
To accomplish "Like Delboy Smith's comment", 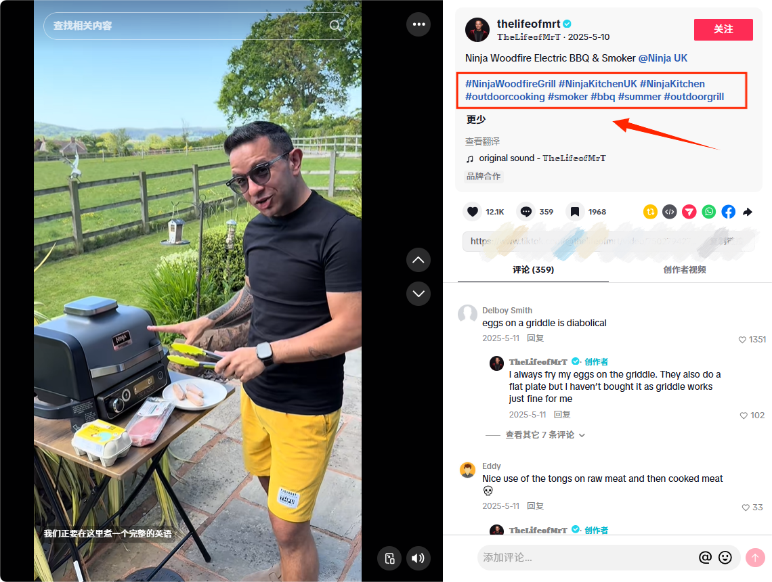I will pyautogui.click(x=742, y=340).
